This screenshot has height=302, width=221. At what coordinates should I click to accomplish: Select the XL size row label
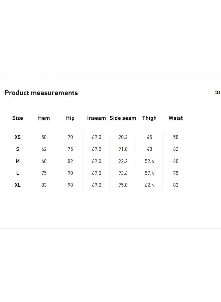(x=18, y=185)
